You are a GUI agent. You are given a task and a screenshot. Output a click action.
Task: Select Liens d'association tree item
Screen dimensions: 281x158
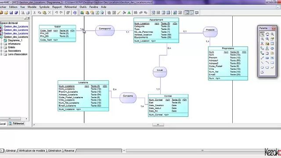coord(18,54)
